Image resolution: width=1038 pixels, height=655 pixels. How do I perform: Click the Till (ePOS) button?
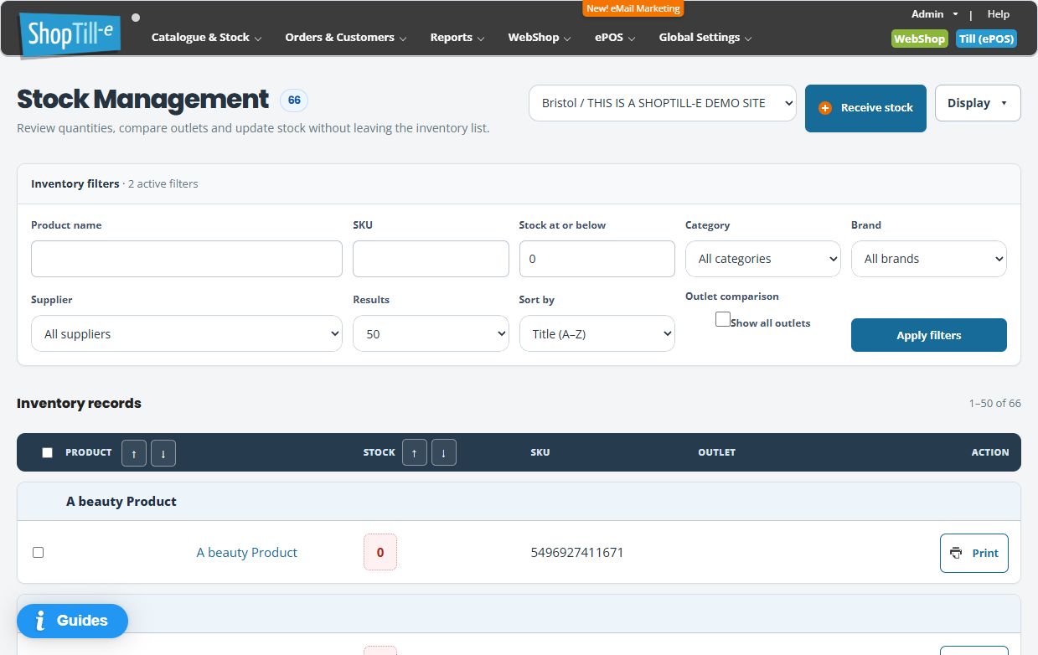[x=986, y=39]
